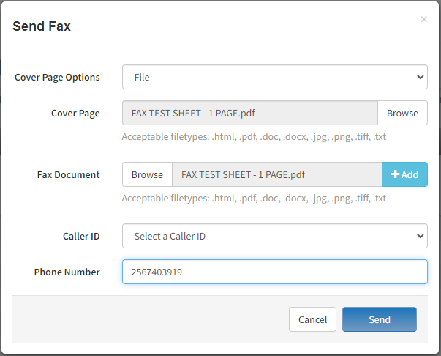This screenshot has width=441, height=356.
Task: Click the Caller ID dropdown chevron arrow
Action: (421, 236)
